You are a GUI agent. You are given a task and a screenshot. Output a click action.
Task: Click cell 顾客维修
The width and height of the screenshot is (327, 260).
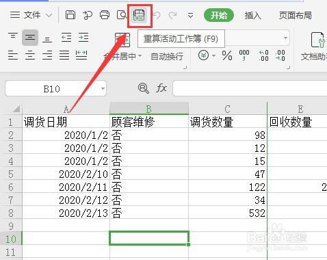tap(149, 122)
